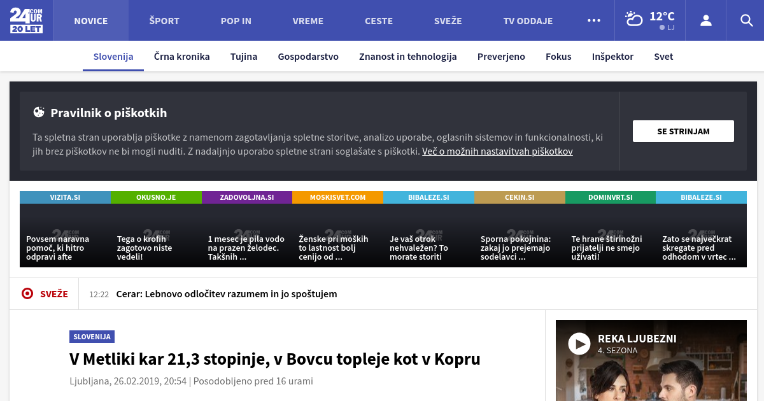Open link Več o možnih nastavitvah piškotkov
This screenshot has height=401, width=764.
497,151
